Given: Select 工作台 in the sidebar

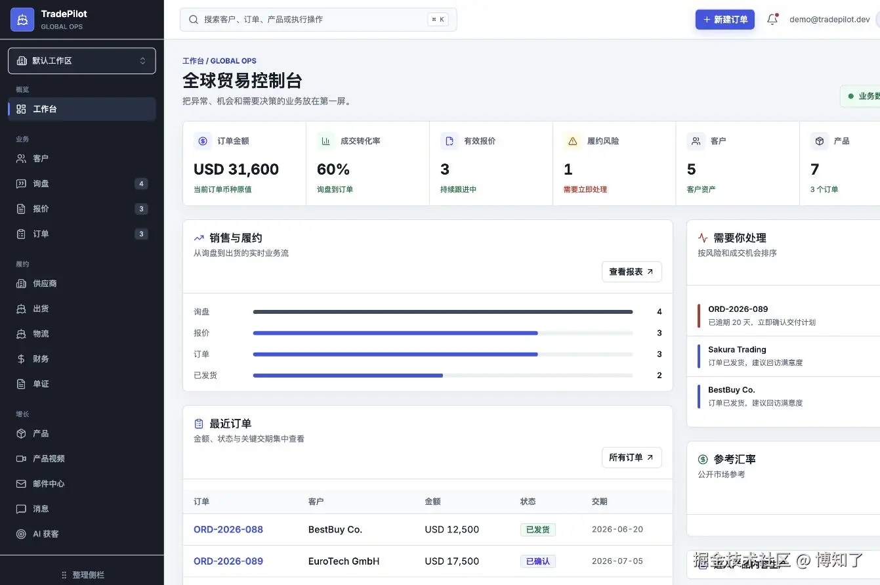Looking at the screenshot, I should [x=82, y=109].
